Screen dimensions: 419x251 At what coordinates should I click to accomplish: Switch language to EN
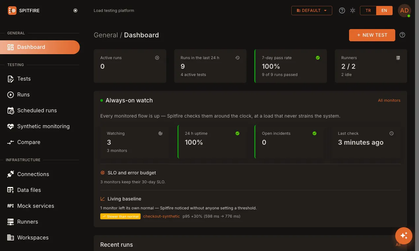(x=384, y=11)
